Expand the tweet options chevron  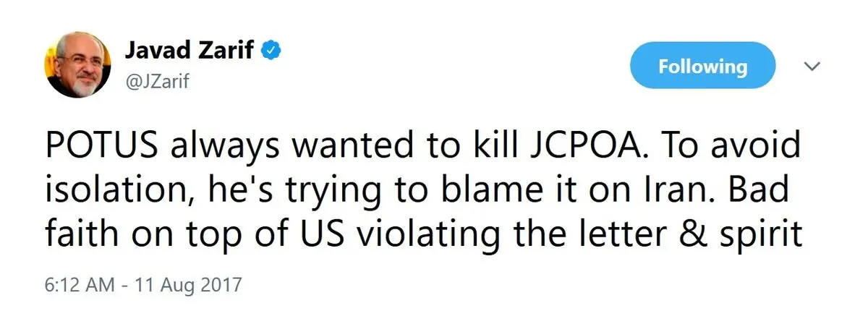click(812, 67)
